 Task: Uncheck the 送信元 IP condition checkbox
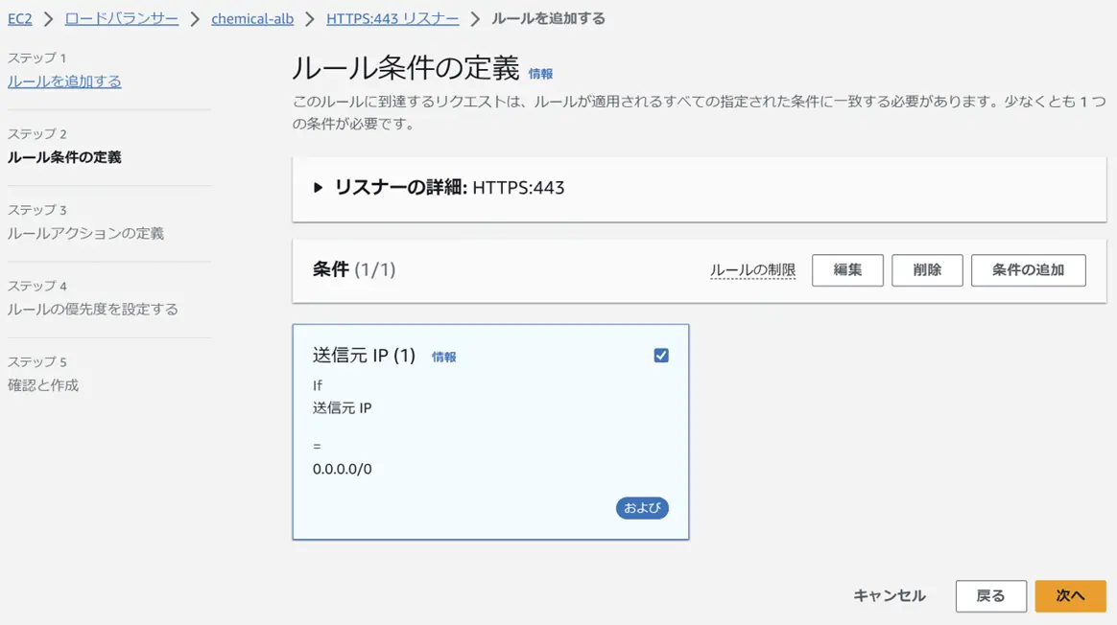[x=661, y=356]
